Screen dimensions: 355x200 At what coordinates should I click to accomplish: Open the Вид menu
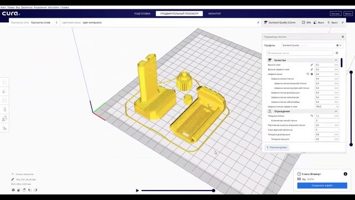point(18,7)
